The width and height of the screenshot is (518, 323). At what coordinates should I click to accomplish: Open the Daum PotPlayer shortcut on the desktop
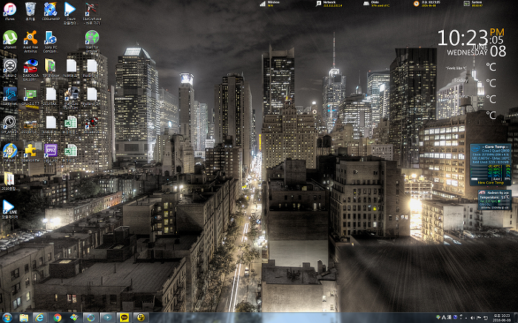point(71,12)
